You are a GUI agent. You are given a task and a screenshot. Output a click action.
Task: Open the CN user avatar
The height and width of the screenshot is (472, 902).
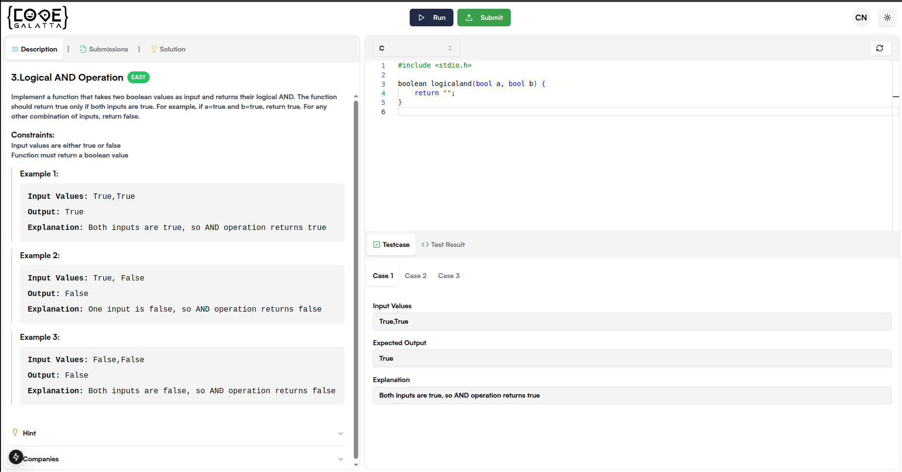tap(861, 17)
